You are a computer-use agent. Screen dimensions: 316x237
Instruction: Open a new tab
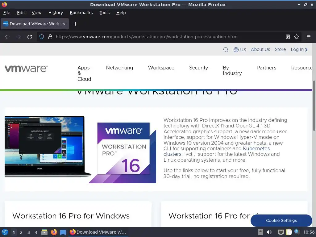[x=75, y=24]
